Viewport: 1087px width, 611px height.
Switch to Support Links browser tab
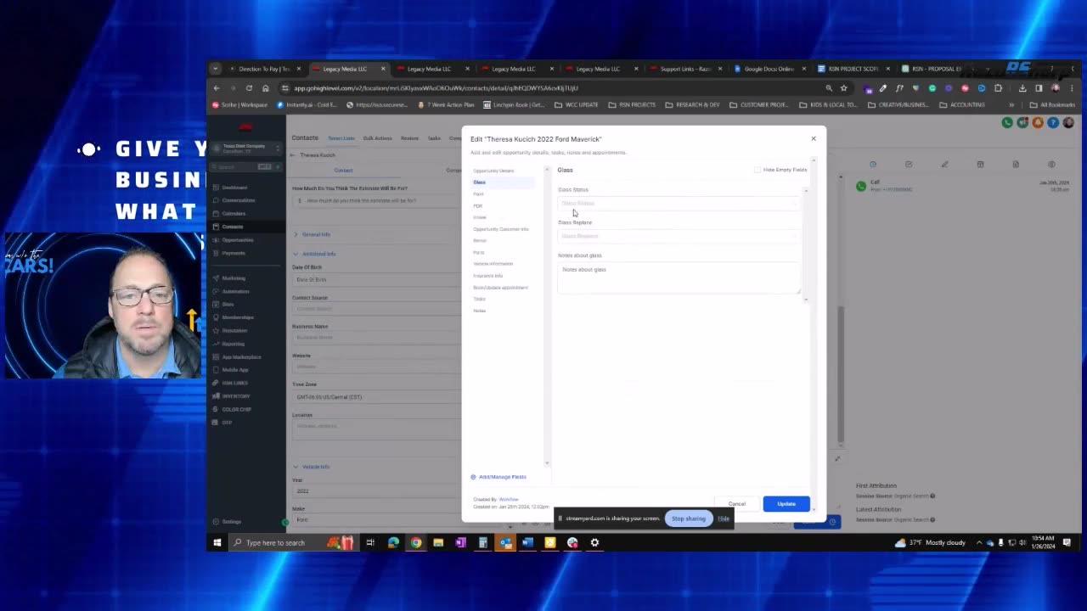[x=684, y=69]
